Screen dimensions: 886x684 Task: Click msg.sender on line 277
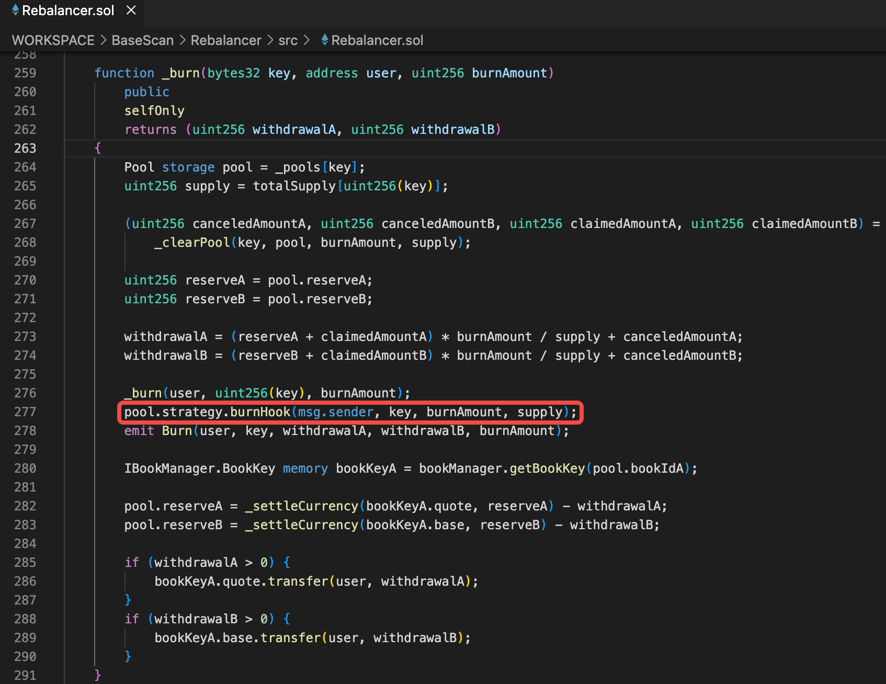coord(336,412)
